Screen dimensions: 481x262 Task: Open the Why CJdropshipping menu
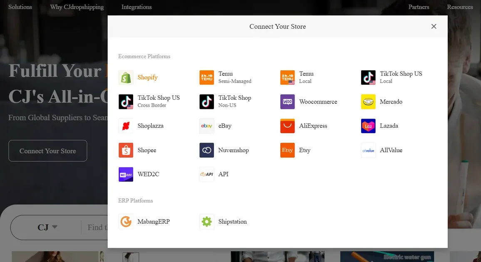[77, 7]
